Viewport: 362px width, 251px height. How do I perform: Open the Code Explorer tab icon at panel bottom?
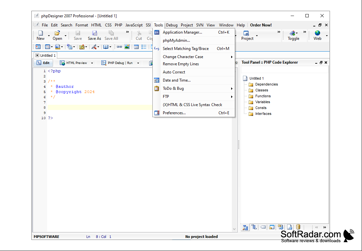[245, 227]
